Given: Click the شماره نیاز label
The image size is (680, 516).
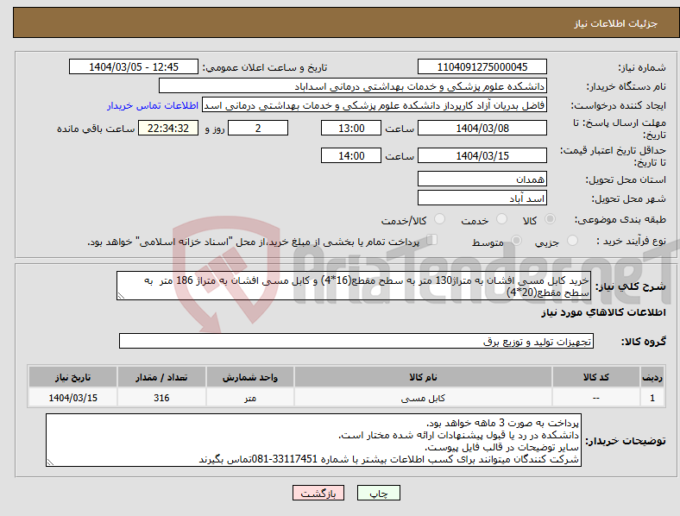Looking at the screenshot, I should coord(642,67).
